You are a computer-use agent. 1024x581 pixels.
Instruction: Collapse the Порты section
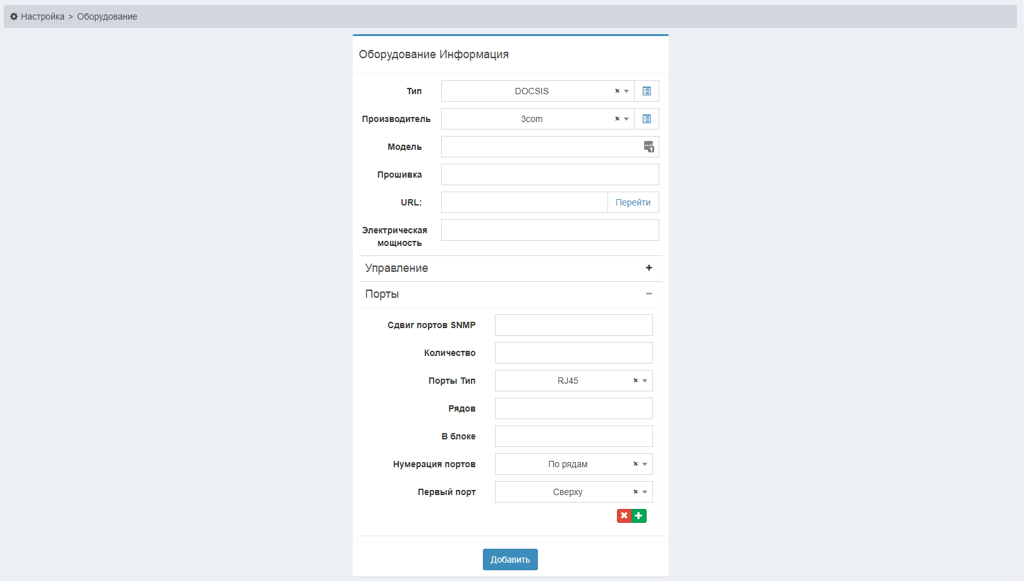click(x=649, y=294)
